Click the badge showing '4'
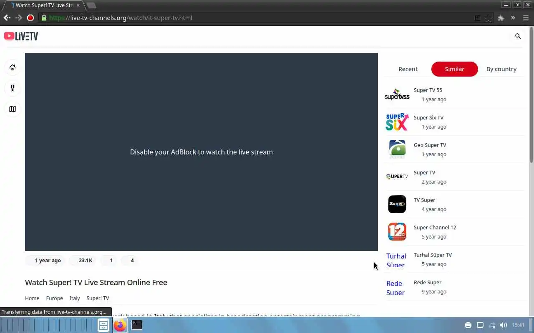 tap(130, 260)
